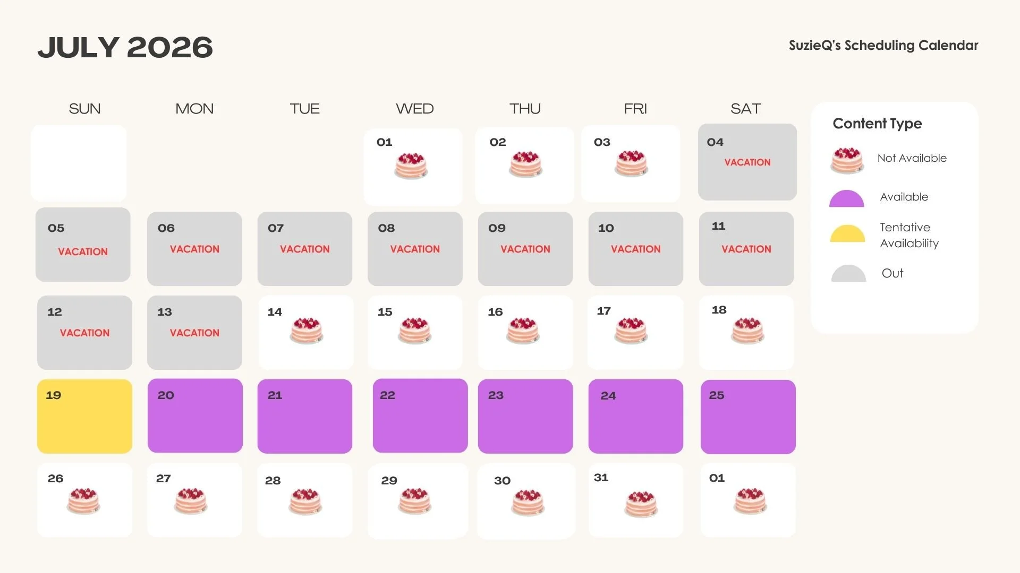The image size is (1020, 573).
Task: Click the Not Available cake legend icon
Action: pos(847,161)
